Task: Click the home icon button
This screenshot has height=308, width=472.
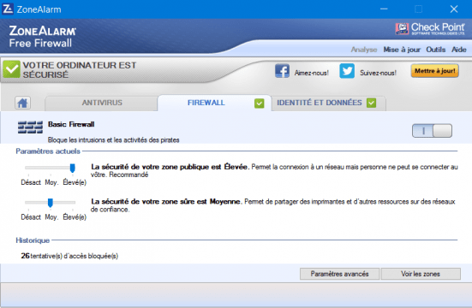Action: pos(22,103)
